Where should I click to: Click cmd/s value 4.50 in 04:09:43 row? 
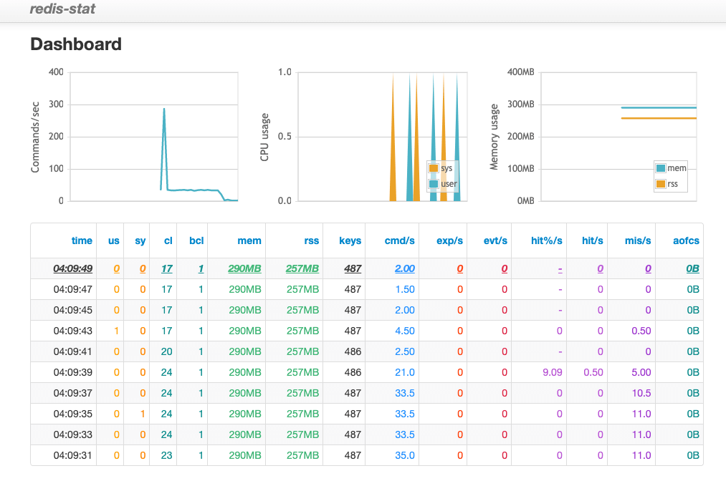pos(405,331)
